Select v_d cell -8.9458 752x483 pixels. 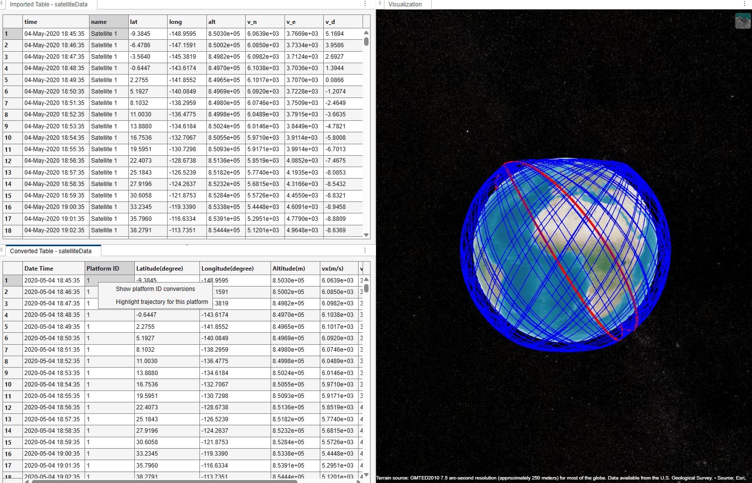click(343, 207)
